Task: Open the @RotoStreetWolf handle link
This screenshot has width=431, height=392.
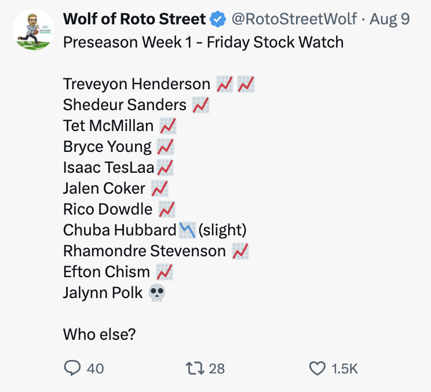Action: 294,19
